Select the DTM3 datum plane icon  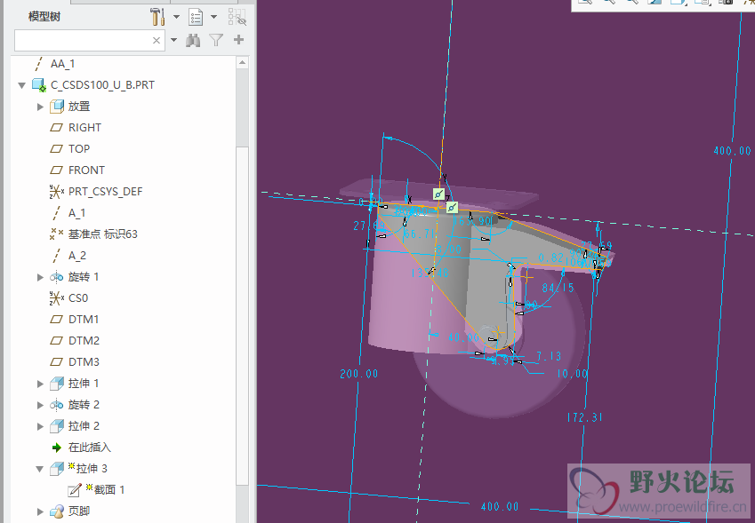coord(56,361)
